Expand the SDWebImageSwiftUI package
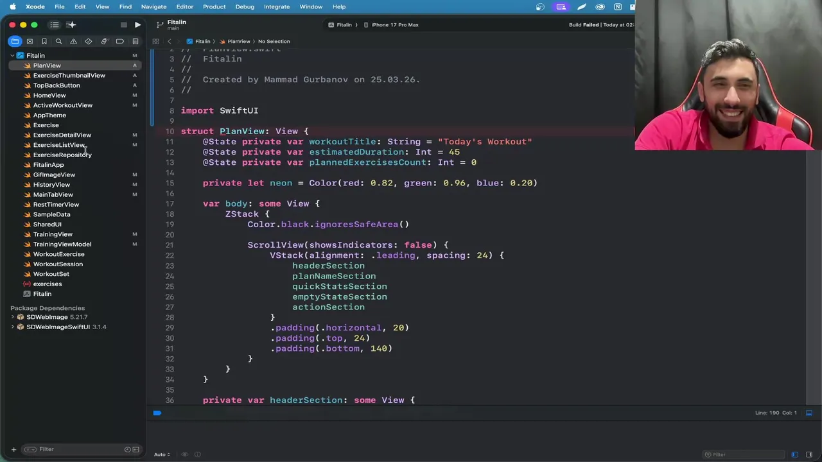 point(12,327)
